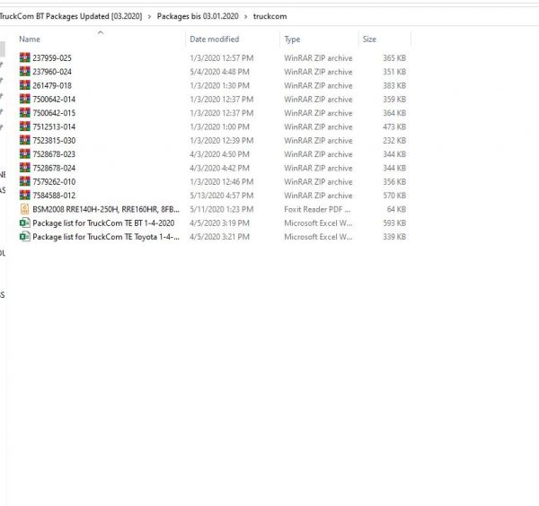Click Excel icon of TruckCom TE BT list

(x=25, y=222)
